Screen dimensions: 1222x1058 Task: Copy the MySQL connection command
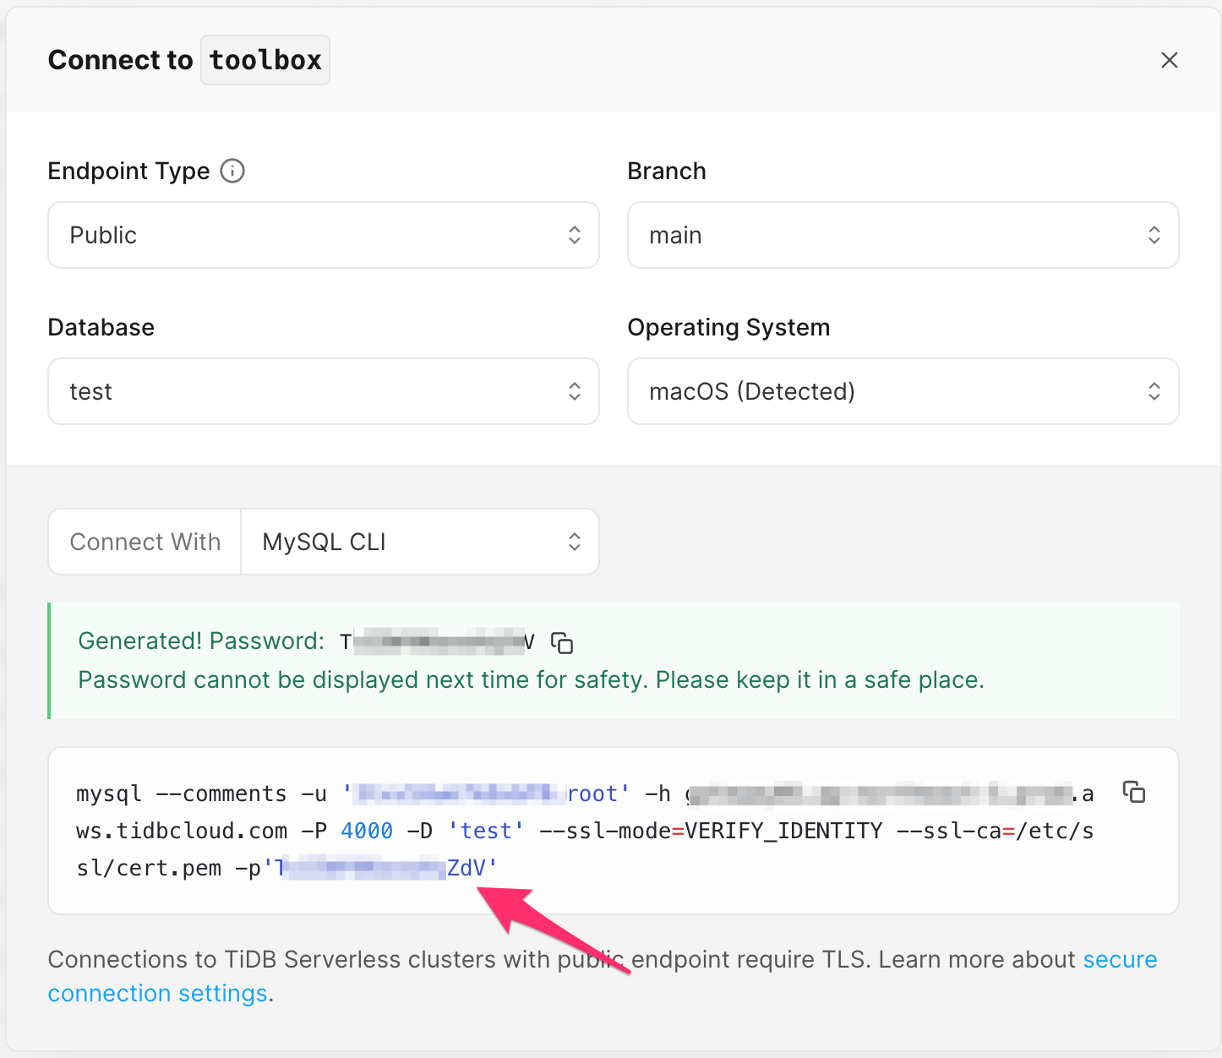point(1133,793)
